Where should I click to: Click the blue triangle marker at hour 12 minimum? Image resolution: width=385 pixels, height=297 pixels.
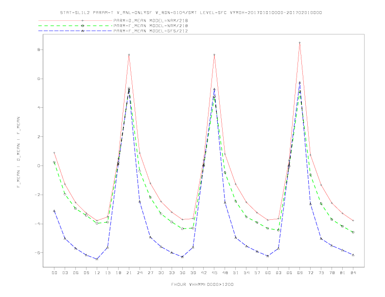pos(97,259)
